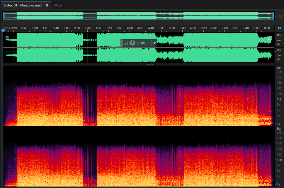The height and width of the screenshot is (188, 284).
Task: Click the 0:20 mark on the time ruler
Action: click(14, 28)
